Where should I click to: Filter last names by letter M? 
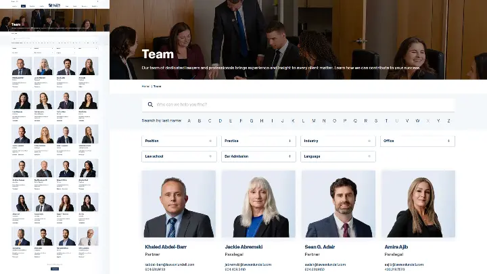point(314,121)
